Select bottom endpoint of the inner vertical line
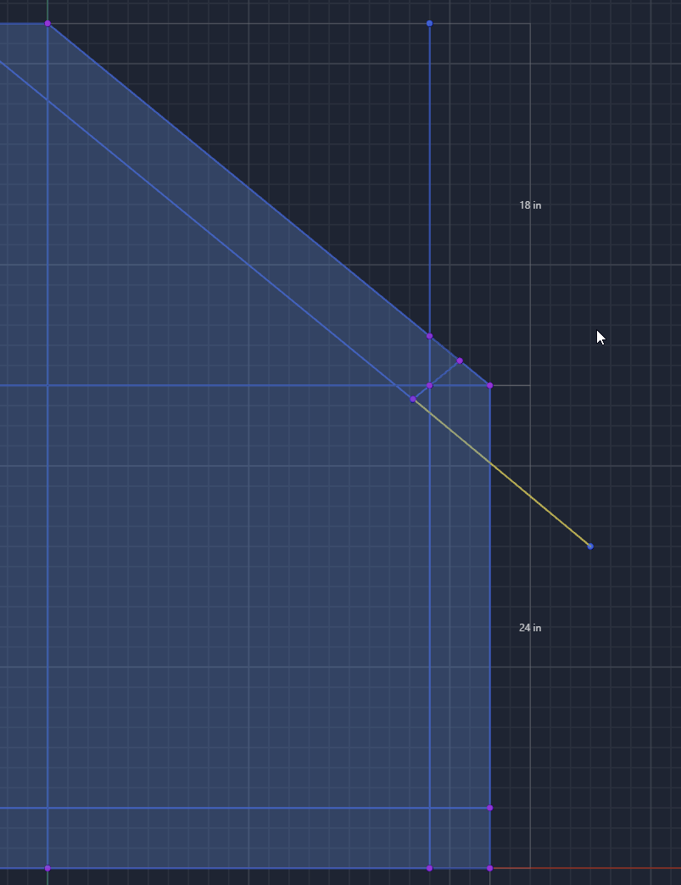This screenshot has width=681, height=885. click(x=430, y=868)
